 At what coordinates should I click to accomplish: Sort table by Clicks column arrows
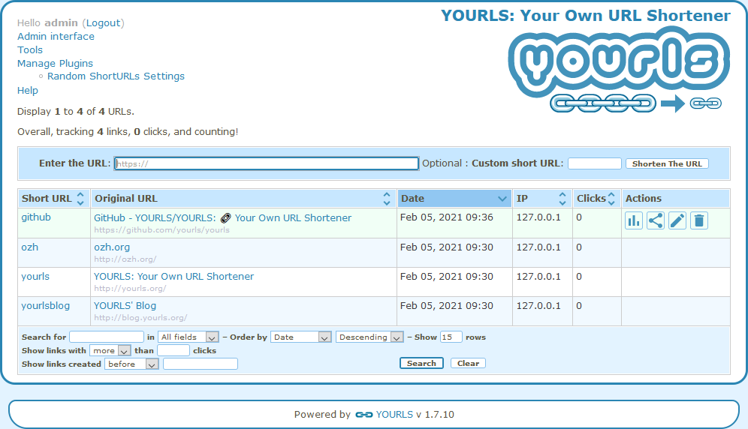(x=611, y=198)
